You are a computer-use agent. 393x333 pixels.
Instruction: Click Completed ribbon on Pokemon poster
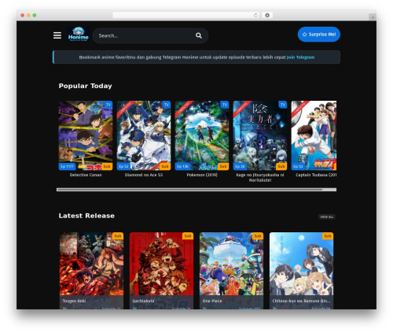pyautogui.click(x=183, y=109)
